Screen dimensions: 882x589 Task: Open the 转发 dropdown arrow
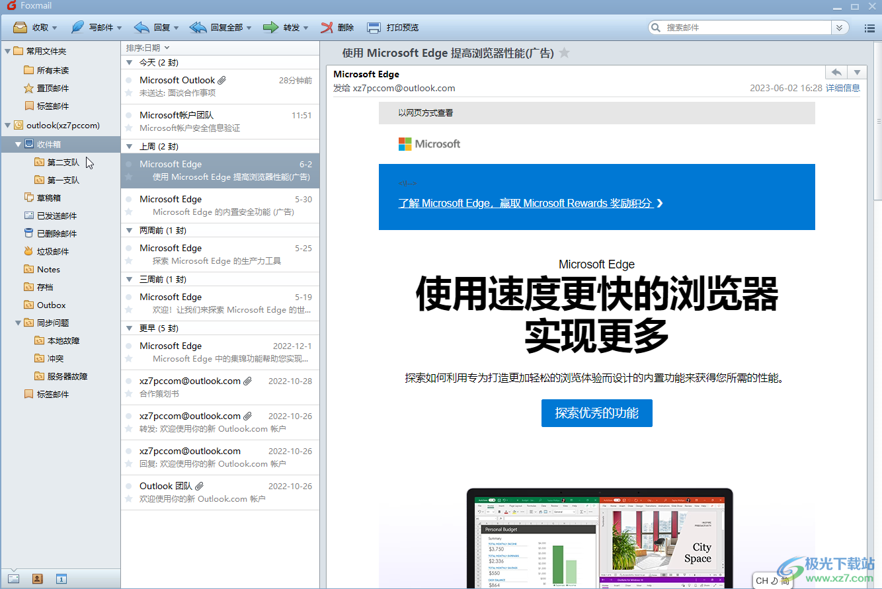pyautogui.click(x=306, y=28)
